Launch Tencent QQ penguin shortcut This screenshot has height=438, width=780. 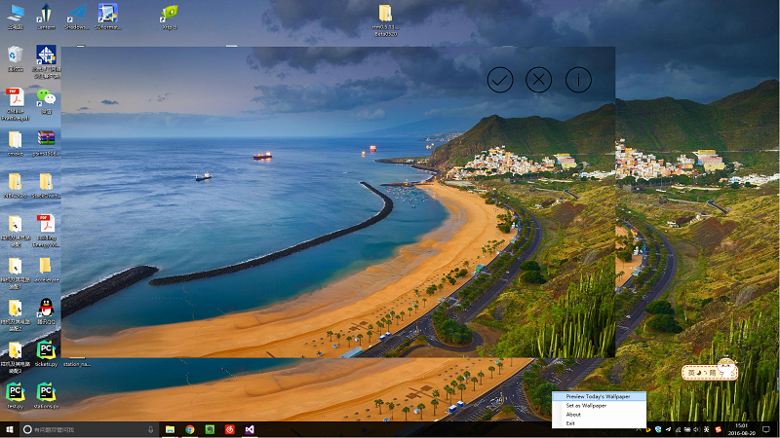(x=46, y=311)
